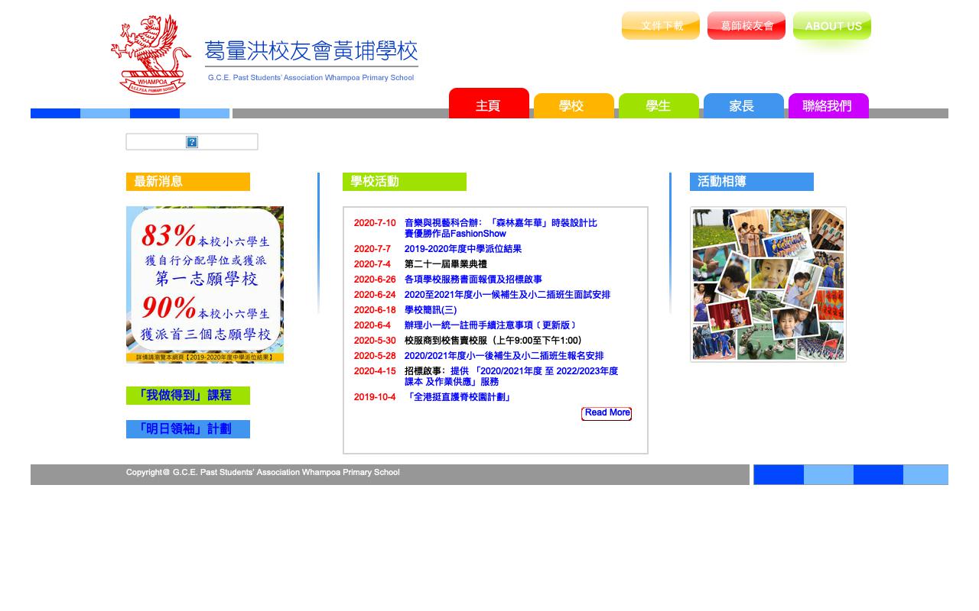Click the photo collage under 活動相簿
979x611 pixels.
[x=767, y=284]
